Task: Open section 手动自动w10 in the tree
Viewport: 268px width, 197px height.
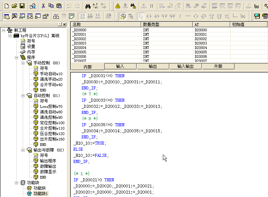Action: [x=51, y=74]
